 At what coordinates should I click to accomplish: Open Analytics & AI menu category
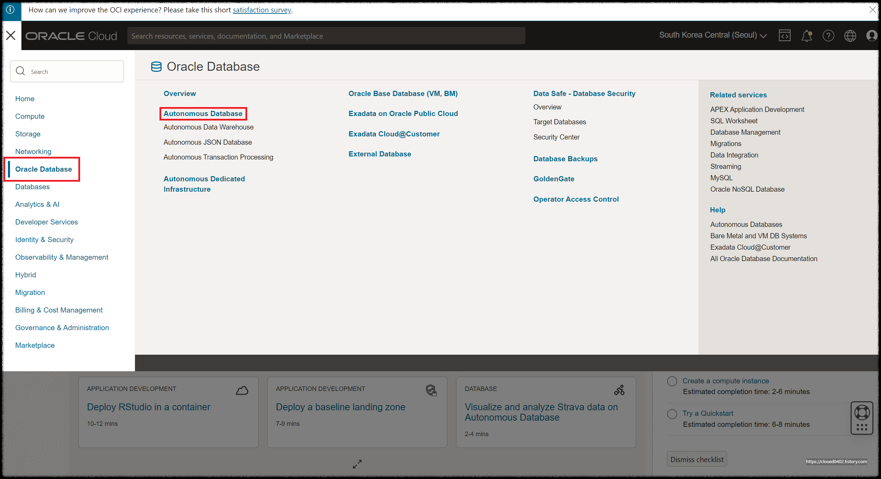click(37, 204)
